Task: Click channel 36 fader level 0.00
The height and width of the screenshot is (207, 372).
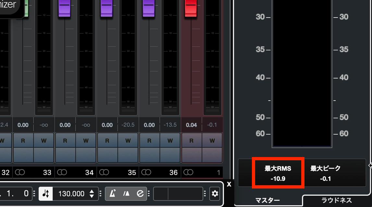Action: click(x=149, y=125)
